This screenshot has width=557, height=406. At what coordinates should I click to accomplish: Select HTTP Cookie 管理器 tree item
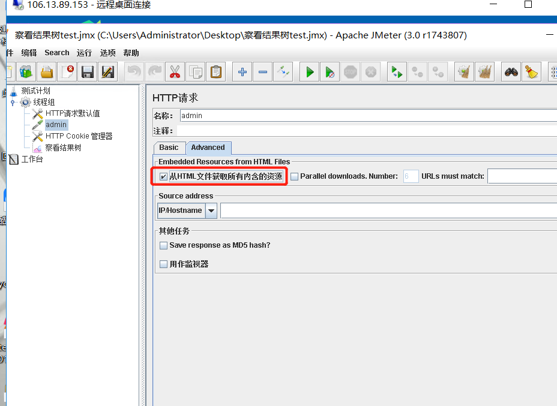point(79,136)
